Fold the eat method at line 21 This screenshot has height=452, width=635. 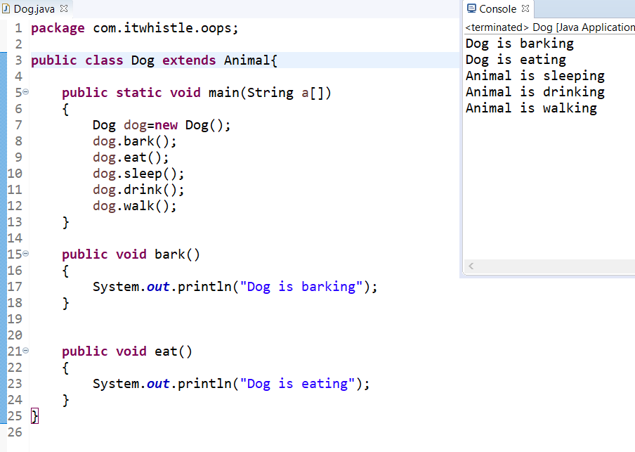(x=26, y=351)
